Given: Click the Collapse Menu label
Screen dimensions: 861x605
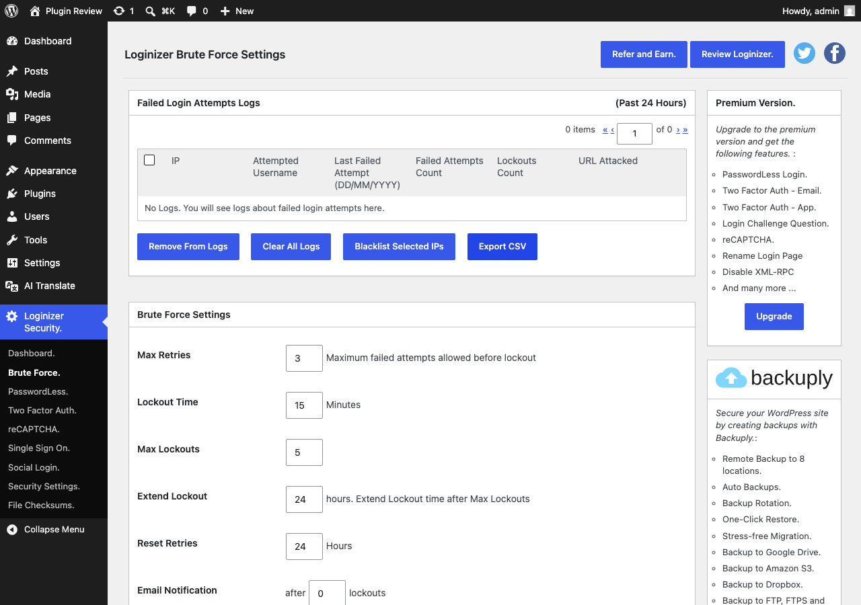Looking at the screenshot, I should point(54,530).
